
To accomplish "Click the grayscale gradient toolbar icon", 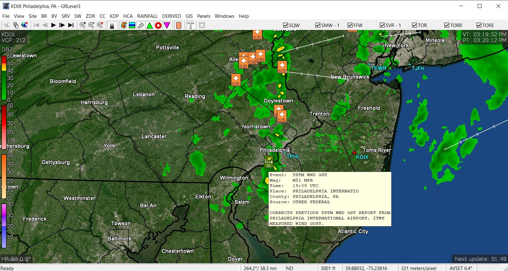I will [x=112, y=25].
